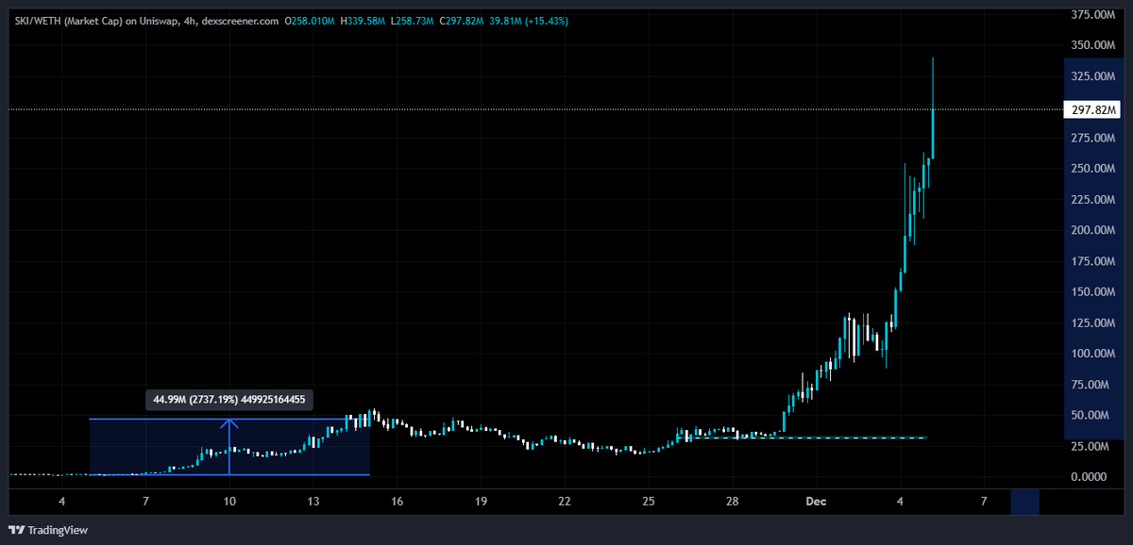Click the 325.00M price axis label
1133x545 pixels.
pos(1093,76)
